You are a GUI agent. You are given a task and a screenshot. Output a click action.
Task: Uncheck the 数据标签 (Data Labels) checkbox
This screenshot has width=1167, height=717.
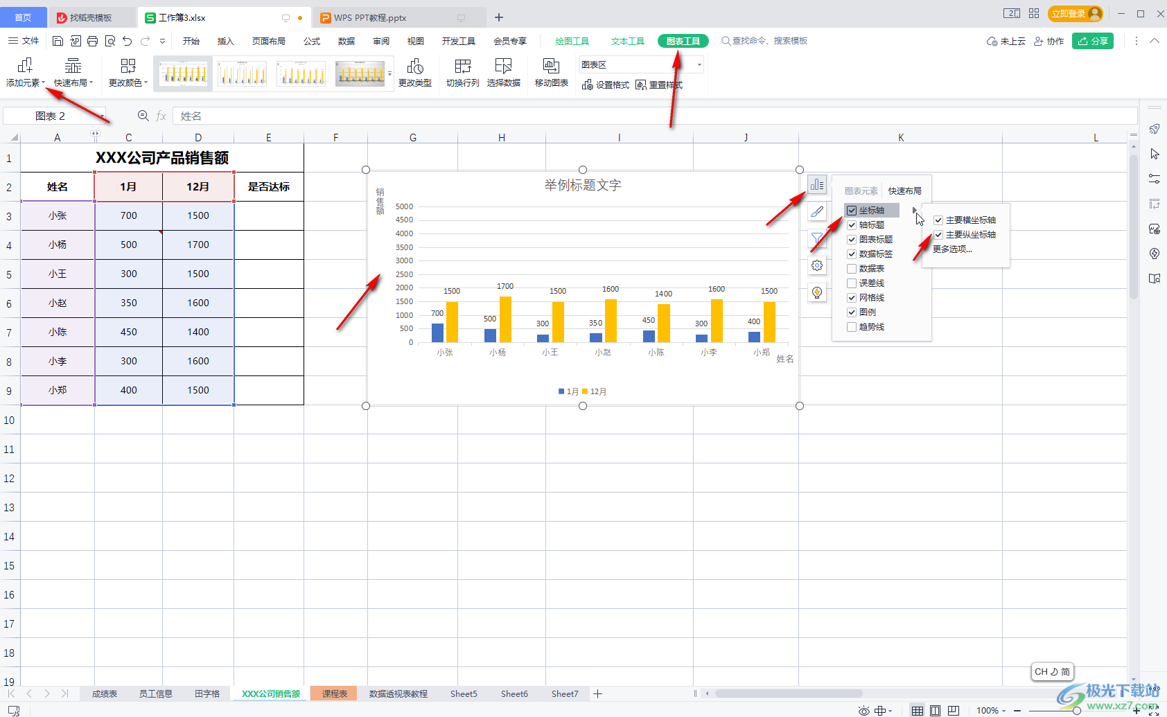tap(852, 254)
